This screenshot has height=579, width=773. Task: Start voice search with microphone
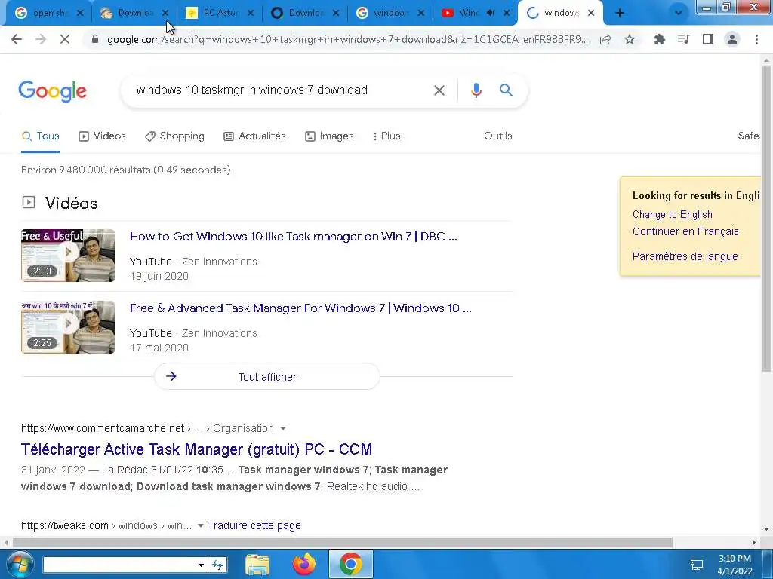tap(476, 90)
